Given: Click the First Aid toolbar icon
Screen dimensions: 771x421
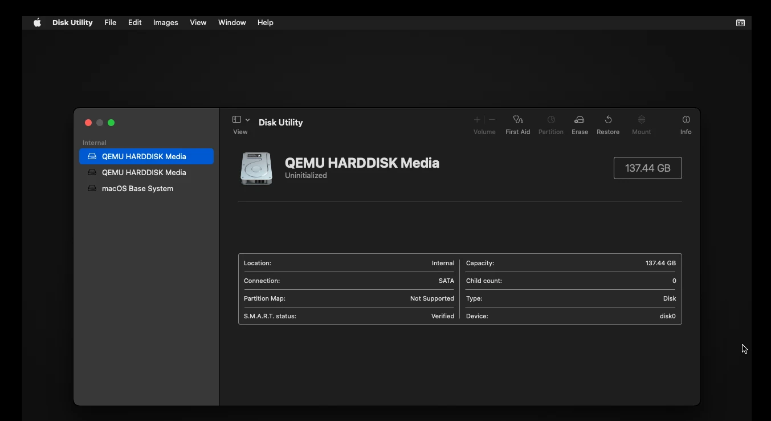Looking at the screenshot, I should (x=517, y=120).
